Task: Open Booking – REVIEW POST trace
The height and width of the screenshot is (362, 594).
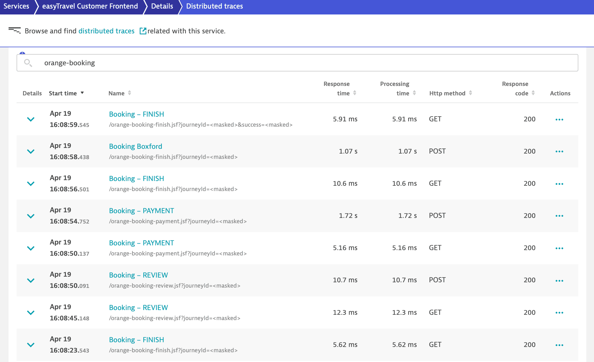Action: point(138,275)
